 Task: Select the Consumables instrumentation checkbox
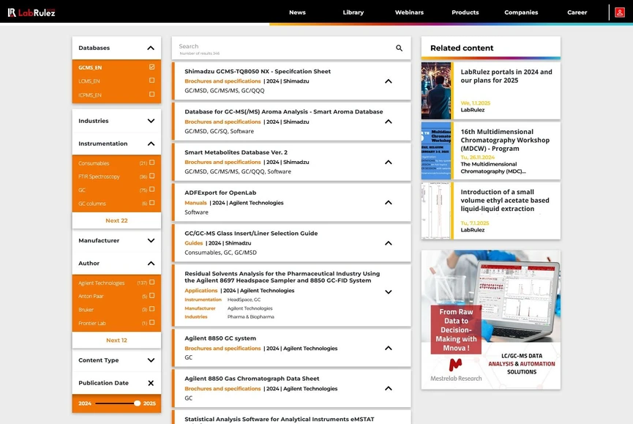click(x=151, y=163)
